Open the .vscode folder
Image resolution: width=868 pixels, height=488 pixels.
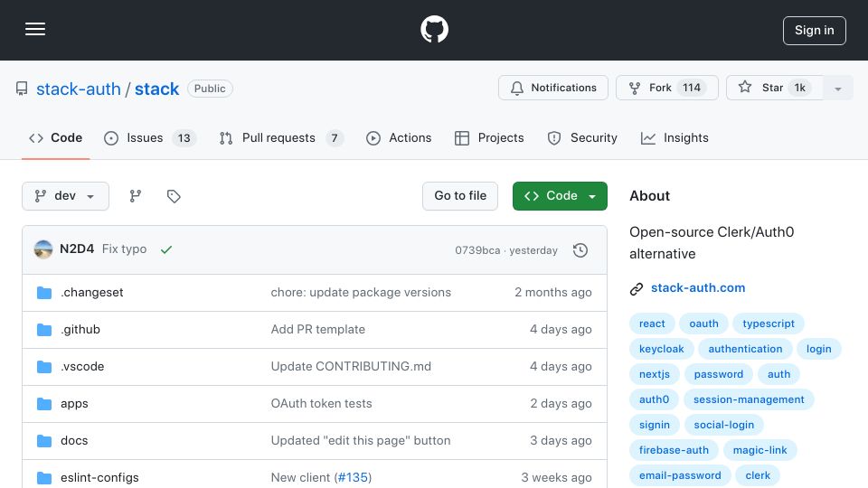point(82,366)
